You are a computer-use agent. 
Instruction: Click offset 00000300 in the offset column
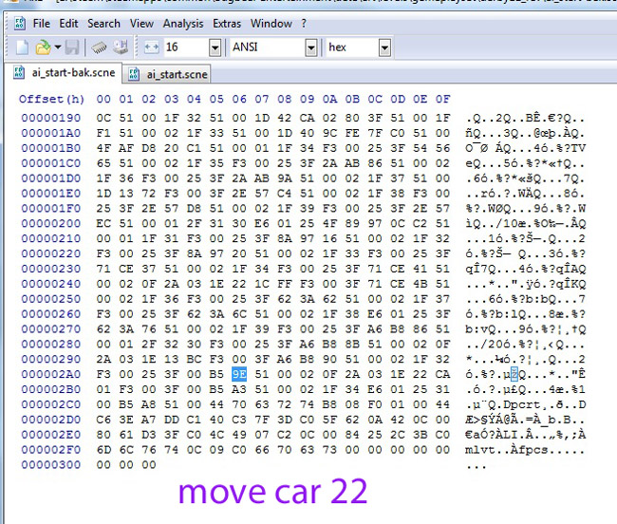[51, 464]
